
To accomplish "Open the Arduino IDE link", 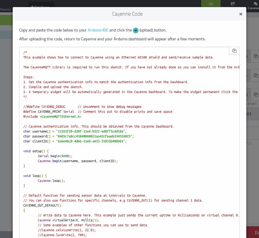I will [98, 30].
